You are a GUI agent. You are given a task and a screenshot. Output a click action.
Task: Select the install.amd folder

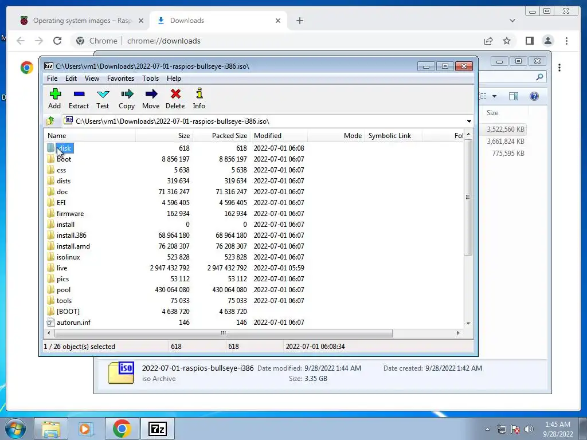coord(73,246)
